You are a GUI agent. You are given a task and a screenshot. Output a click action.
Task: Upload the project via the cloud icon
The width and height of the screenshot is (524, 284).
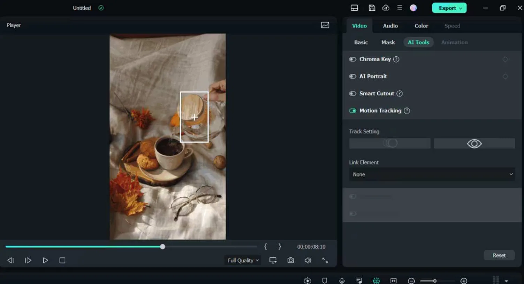click(x=386, y=8)
